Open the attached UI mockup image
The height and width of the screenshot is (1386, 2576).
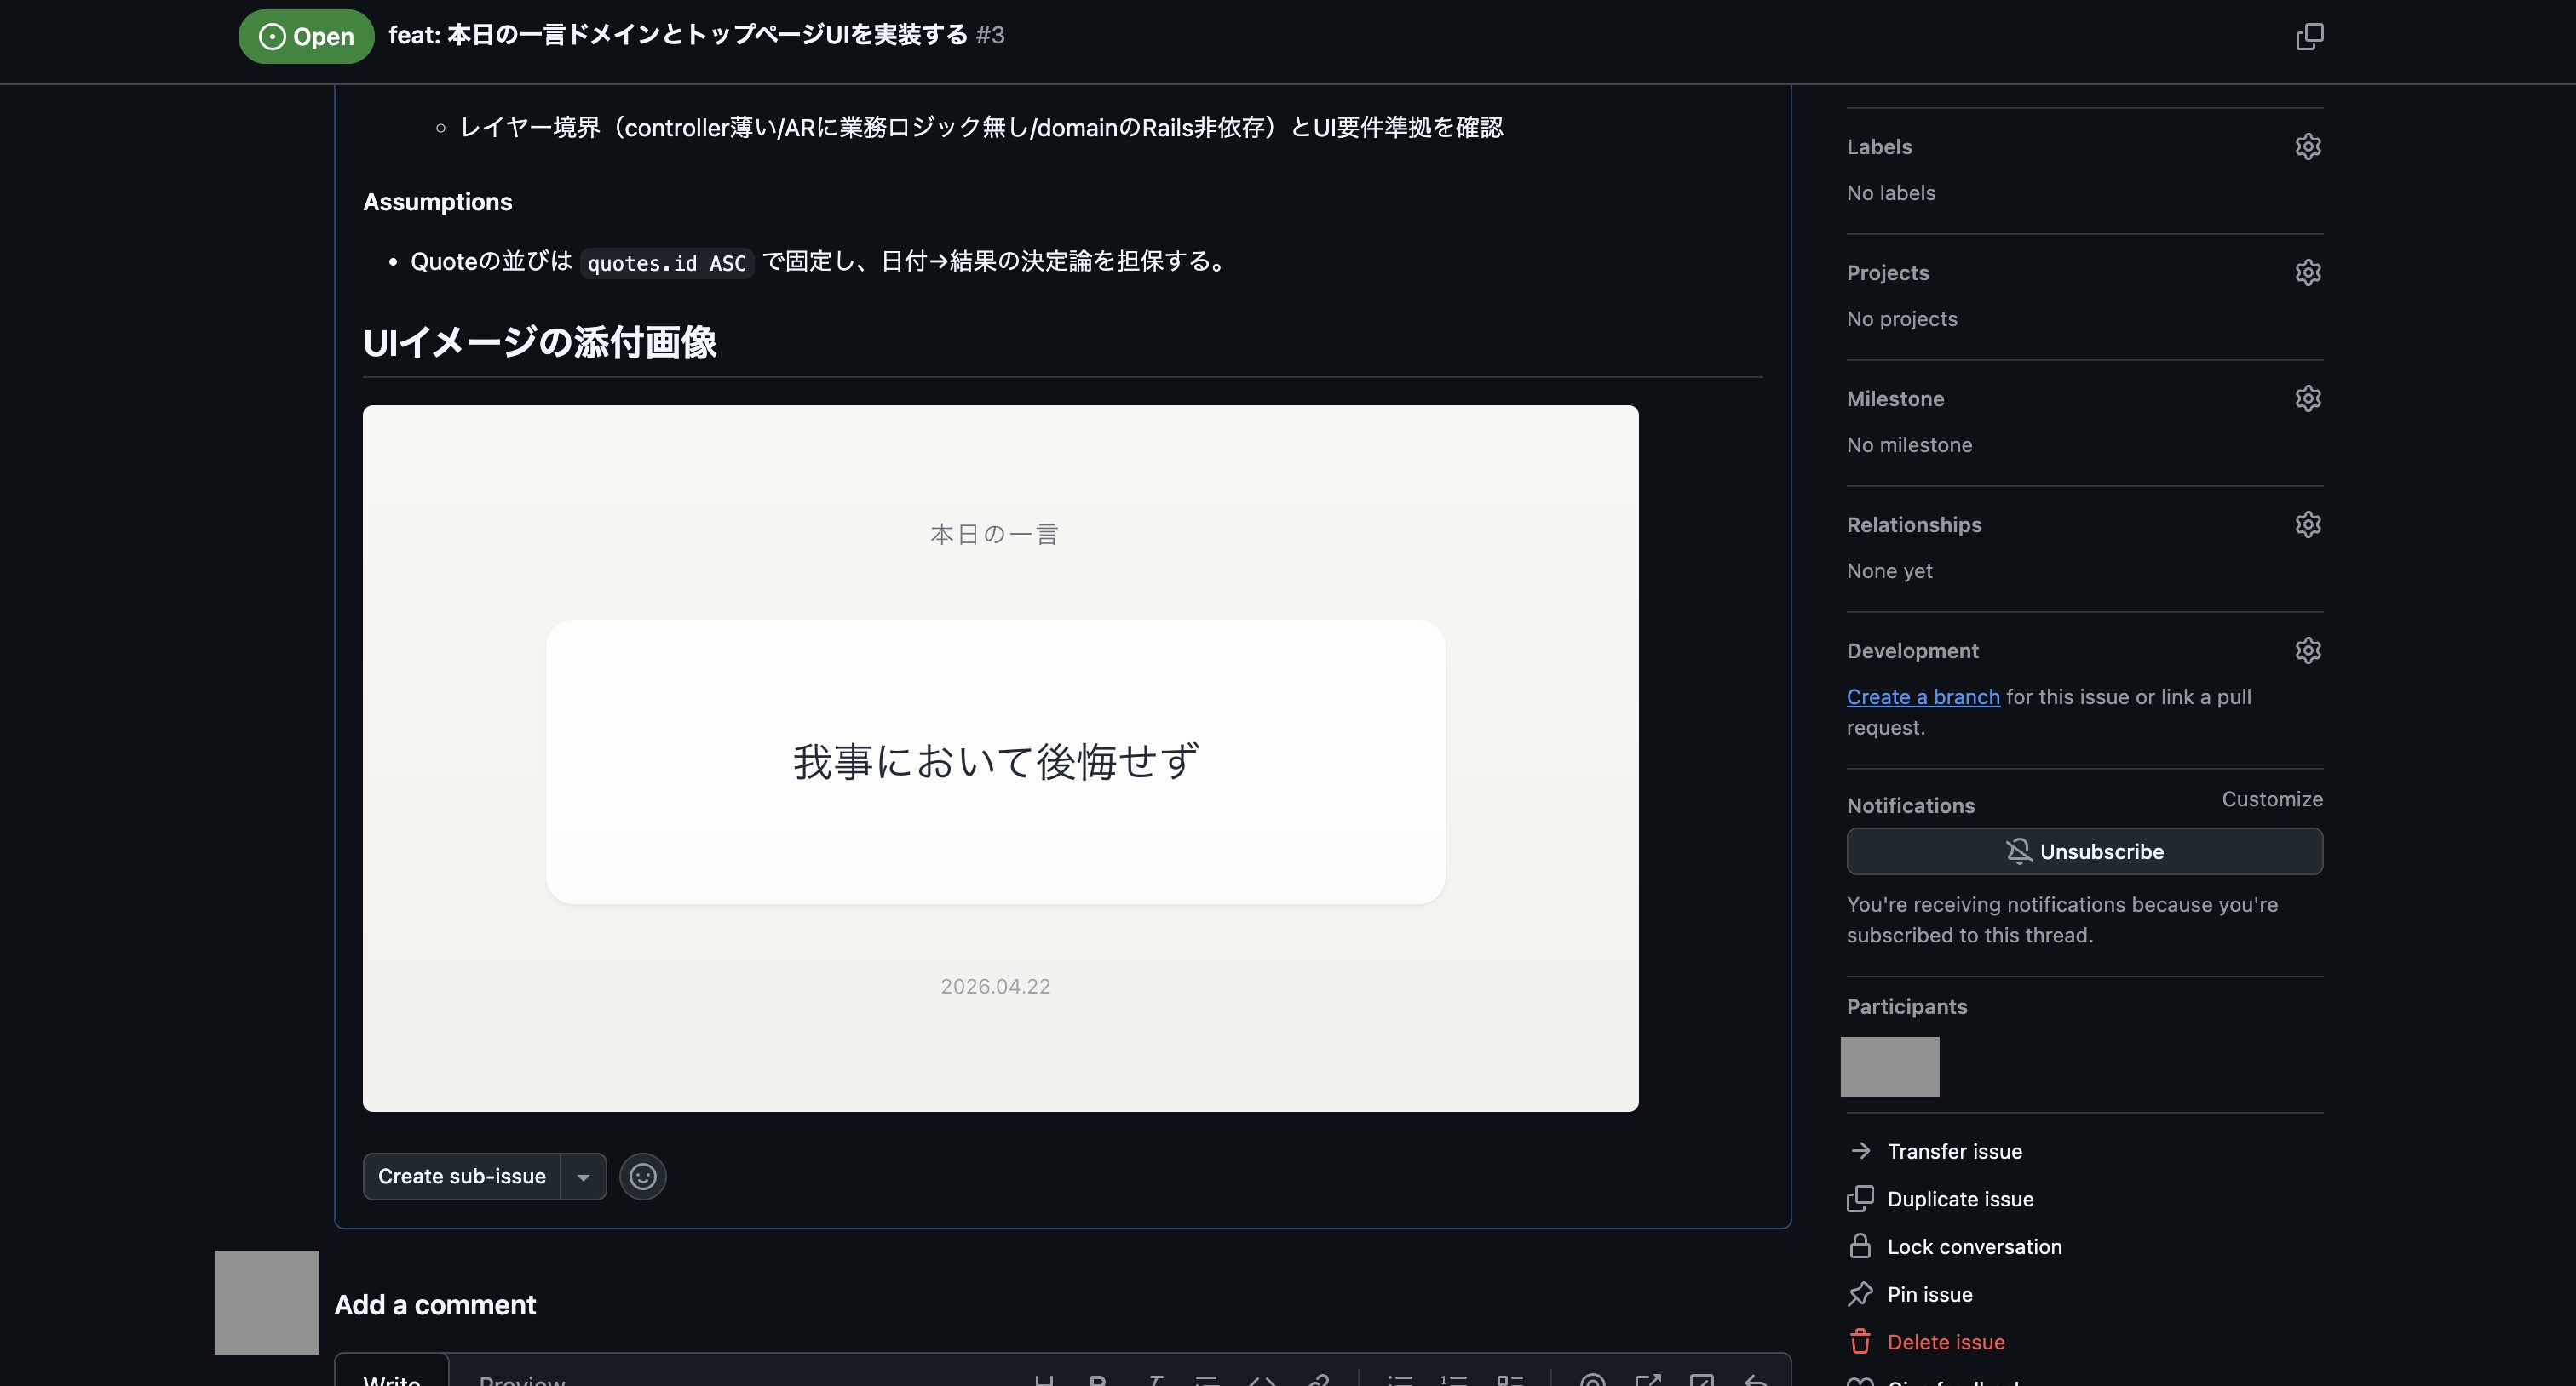click(x=1000, y=758)
